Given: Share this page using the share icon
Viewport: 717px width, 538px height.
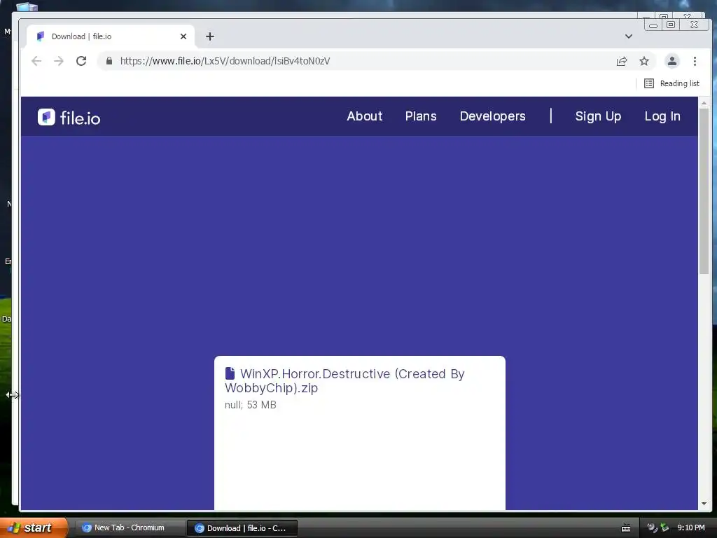Looking at the screenshot, I should tap(622, 61).
